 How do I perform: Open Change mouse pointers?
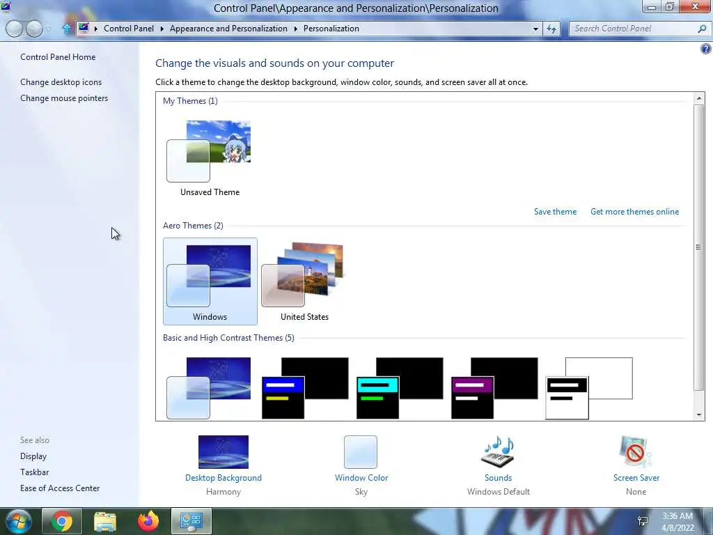point(64,98)
